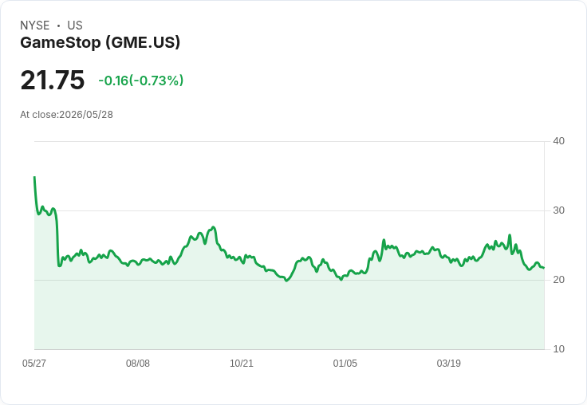
Task: Click the 20 y-axis price label
Action: (x=558, y=280)
